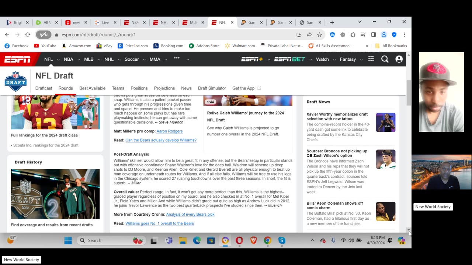The height and width of the screenshot is (265, 472).
Task: Expand the tab search dropdown
Action: coord(360,22)
